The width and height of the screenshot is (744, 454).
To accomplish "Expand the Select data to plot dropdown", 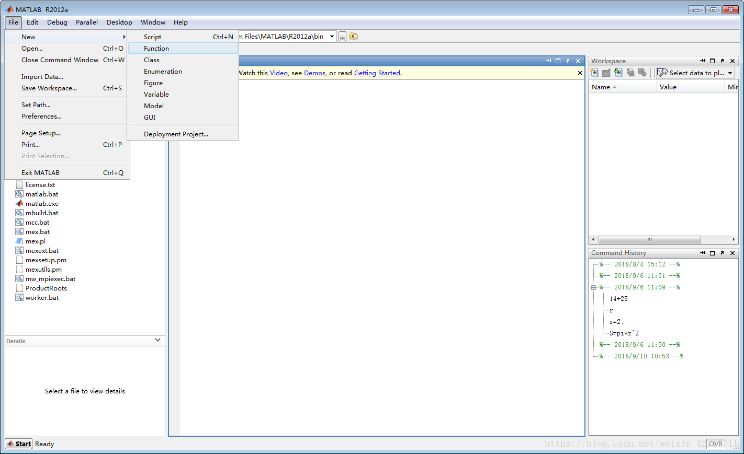I will (x=730, y=73).
